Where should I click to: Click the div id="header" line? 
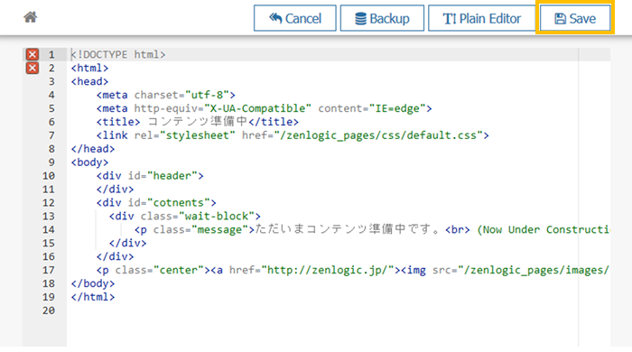150,176
